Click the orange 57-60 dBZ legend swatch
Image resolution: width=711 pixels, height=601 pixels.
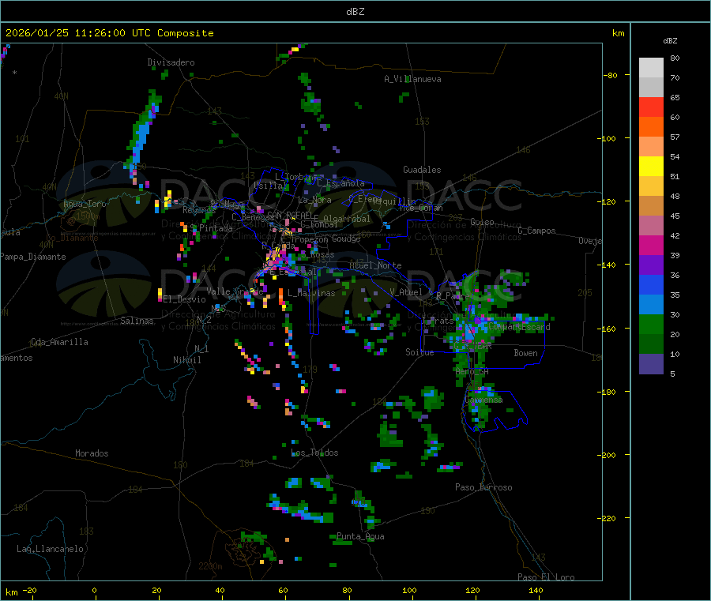[x=651, y=127]
